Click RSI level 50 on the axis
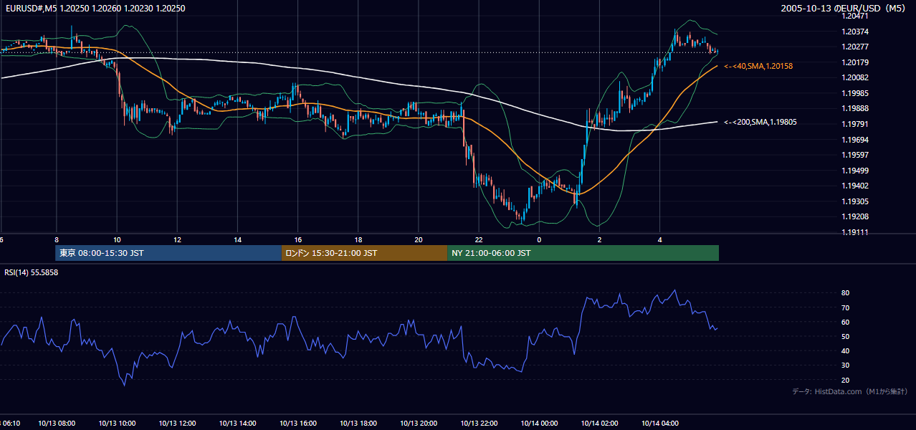 pos(845,336)
